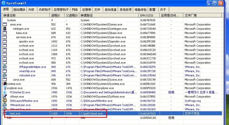Image resolution: width=229 pixels, height=125 pixels.
Task: Sort by 父进程ID column header
Action: coord(72,15)
